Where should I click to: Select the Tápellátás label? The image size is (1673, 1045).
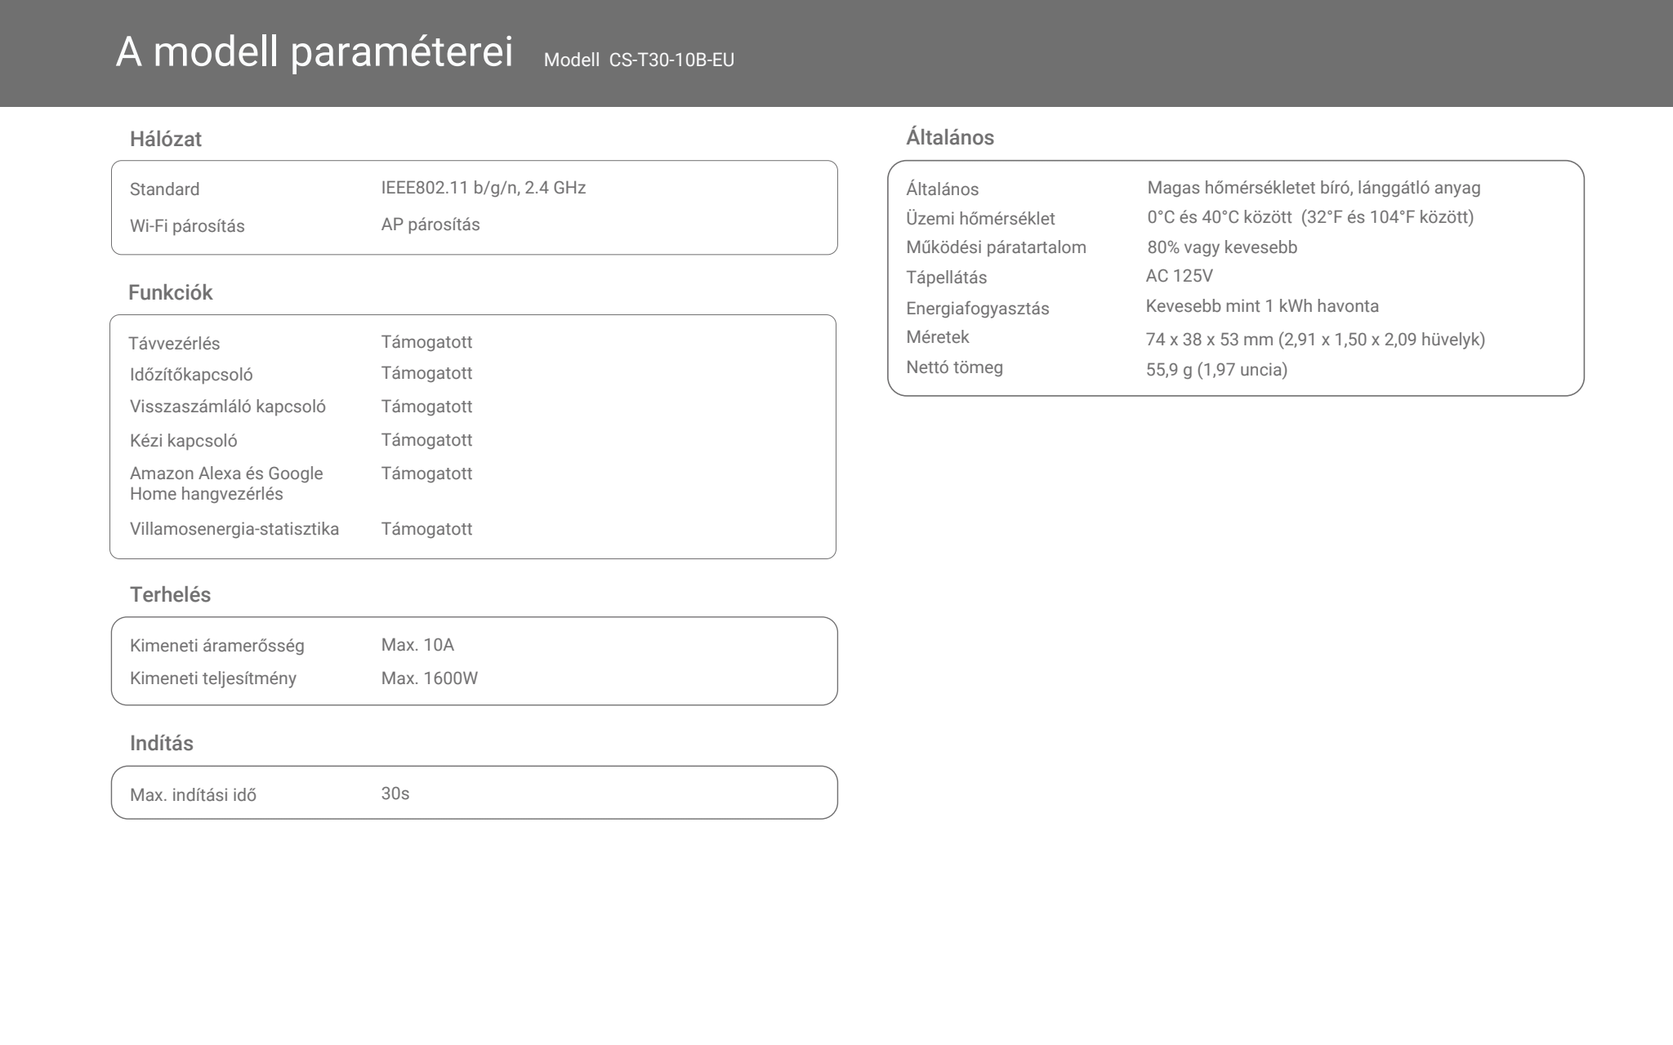(x=946, y=278)
